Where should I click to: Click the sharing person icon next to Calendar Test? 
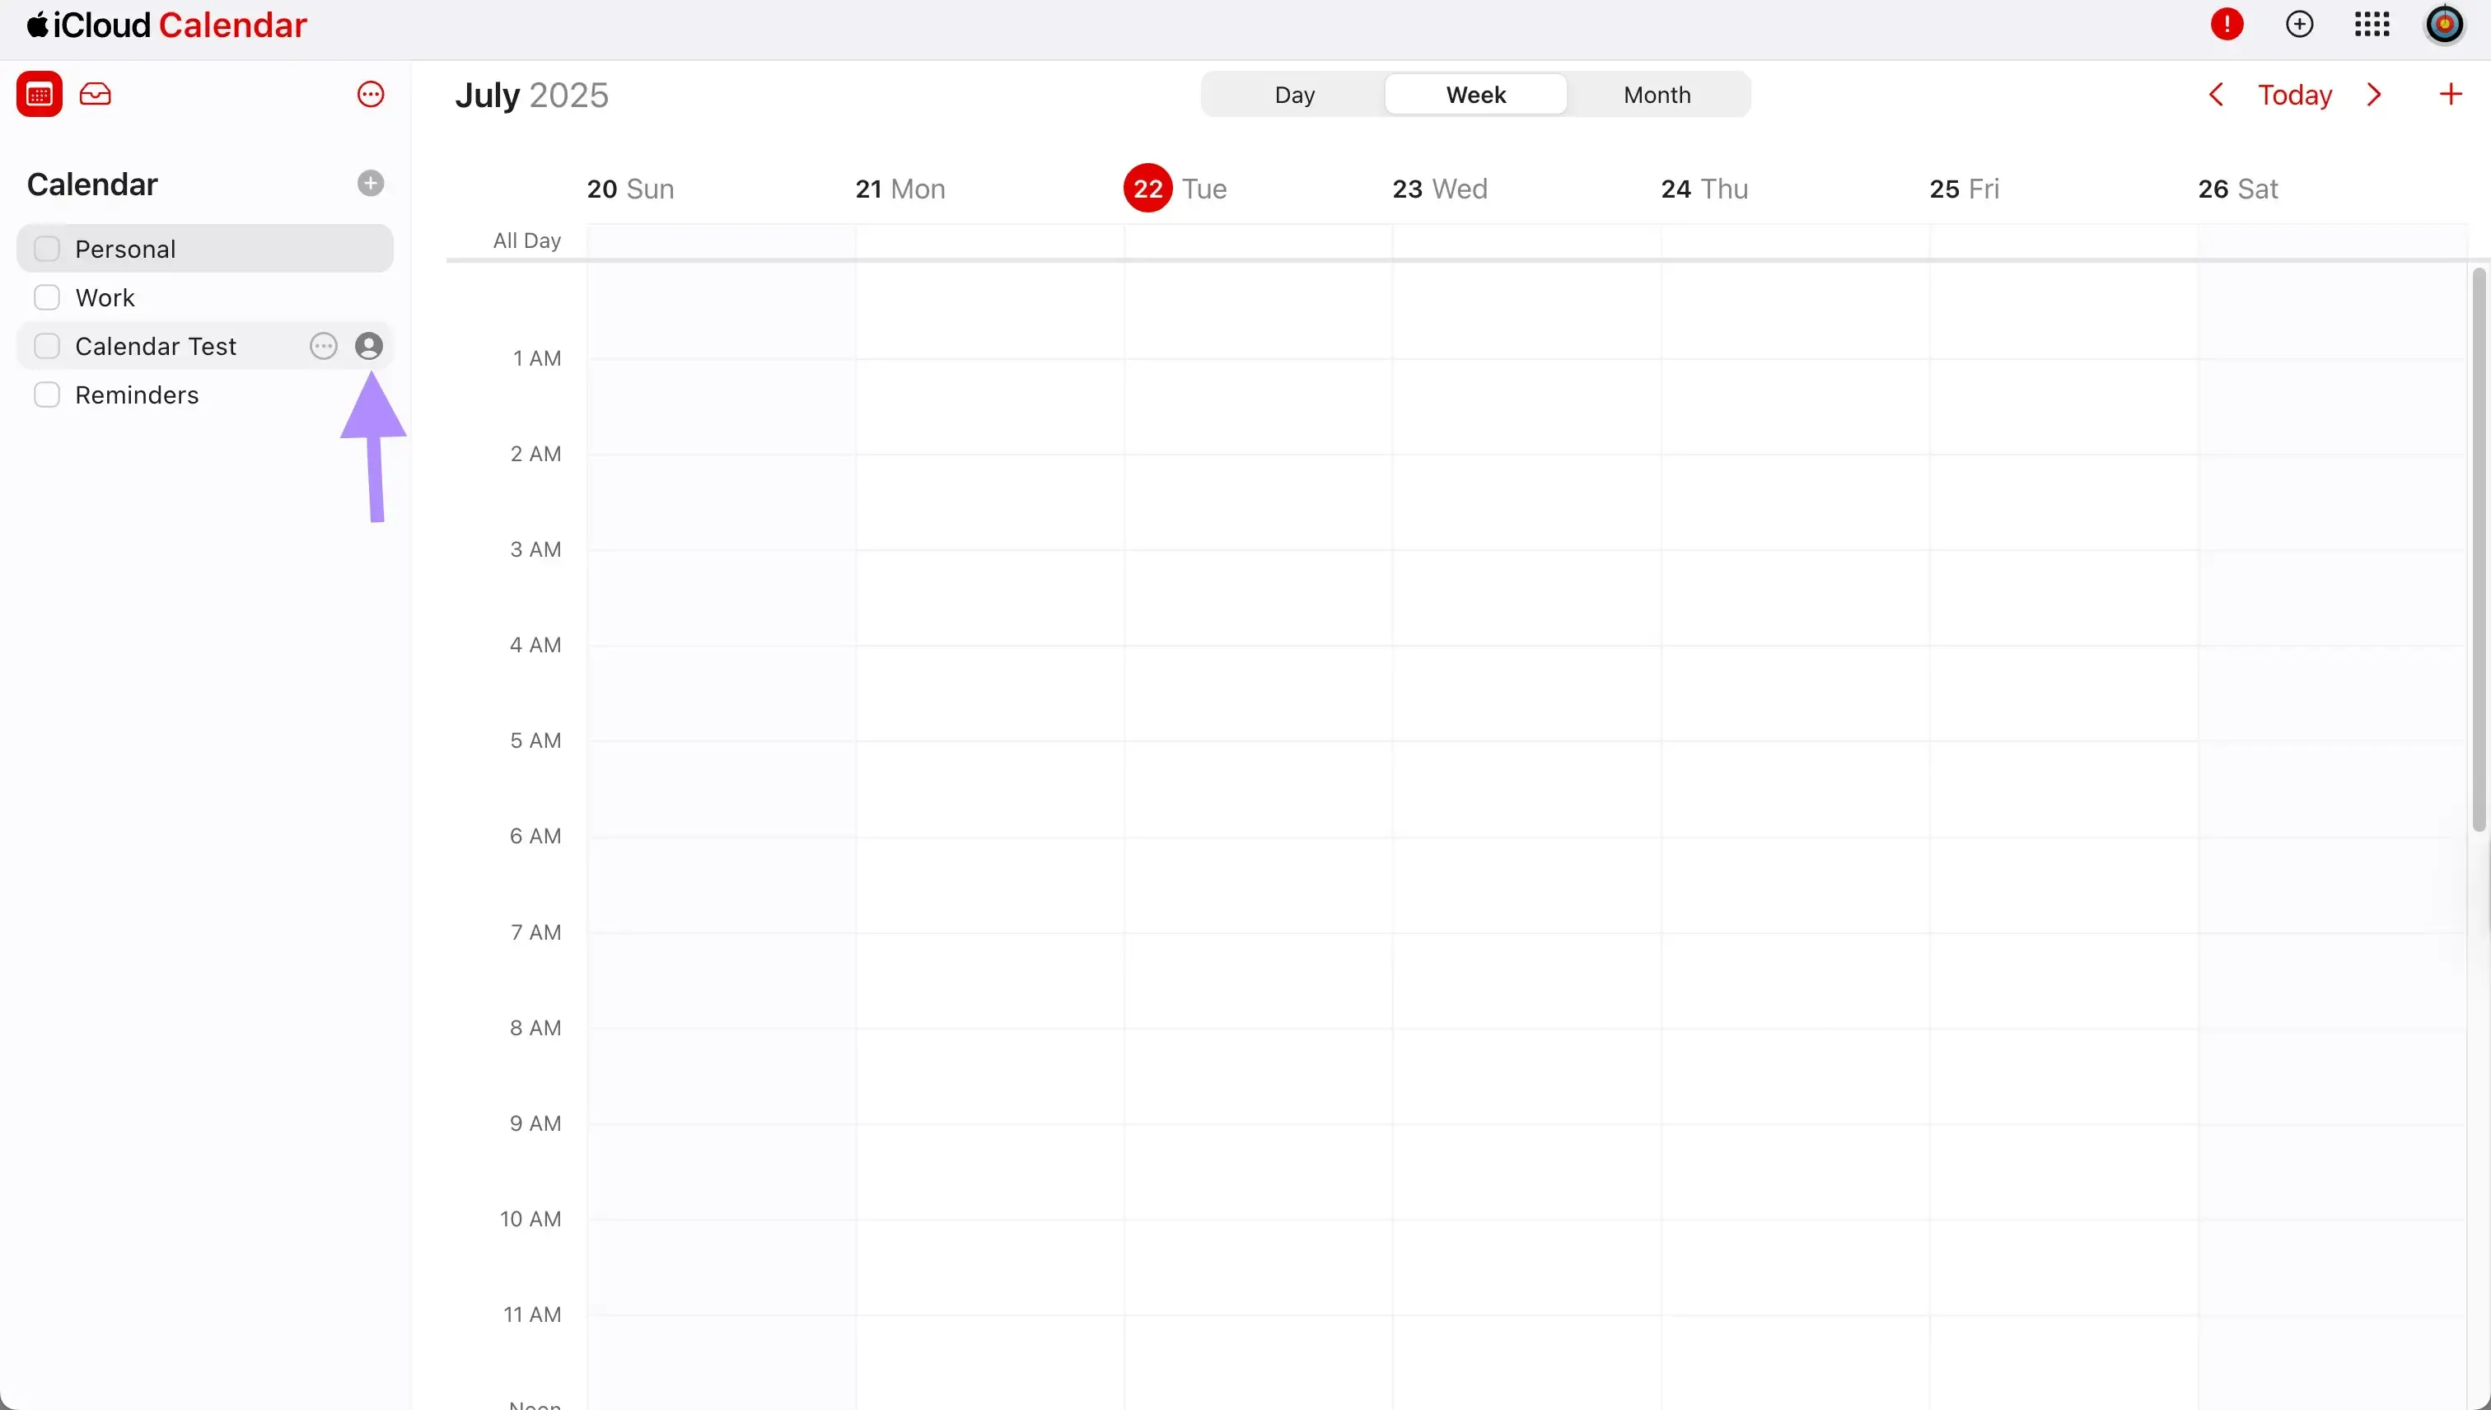coord(369,346)
